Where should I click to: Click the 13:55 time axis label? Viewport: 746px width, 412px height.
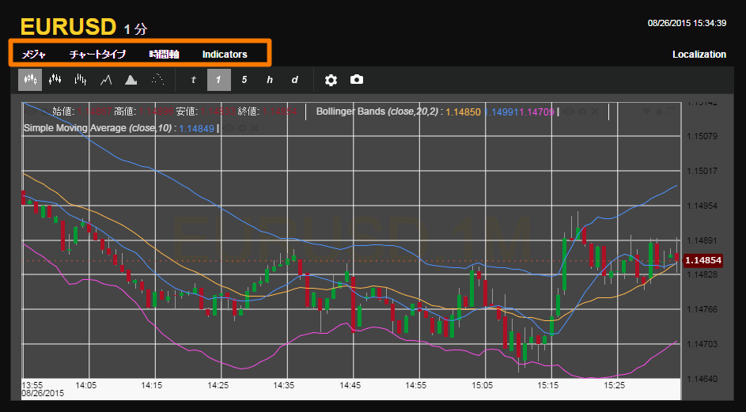tap(32, 385)
